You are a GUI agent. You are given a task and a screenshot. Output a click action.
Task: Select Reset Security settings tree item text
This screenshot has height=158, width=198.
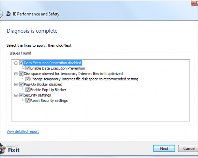[49, 101]
